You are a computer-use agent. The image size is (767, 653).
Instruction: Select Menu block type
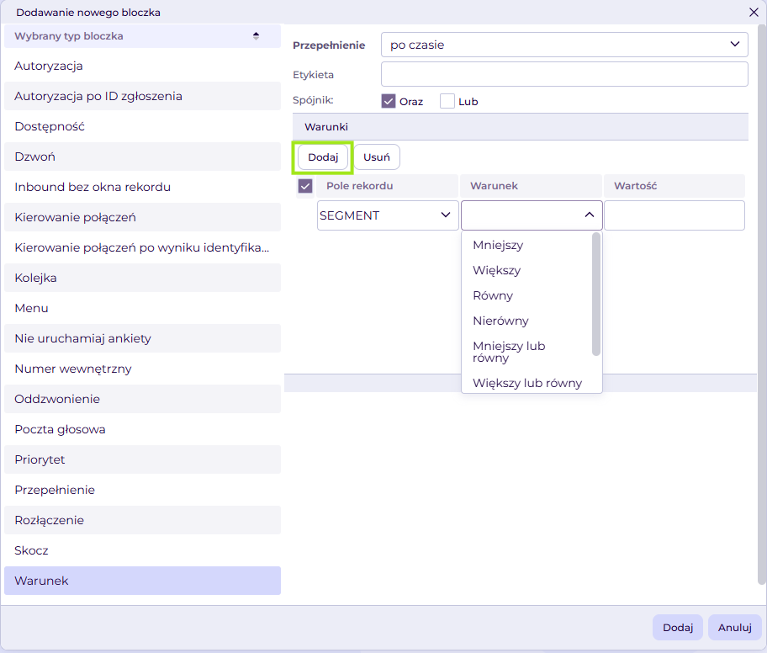pyautogui.click(x=142, y=308)
